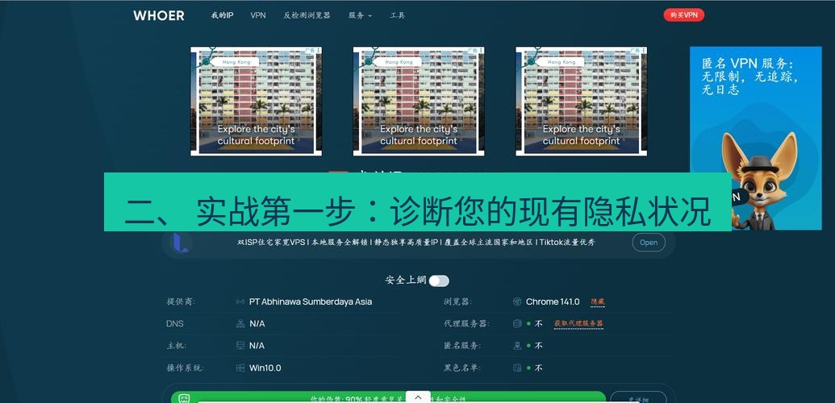Click the 不 status in the 匿名服务 row

click(538, 346)
